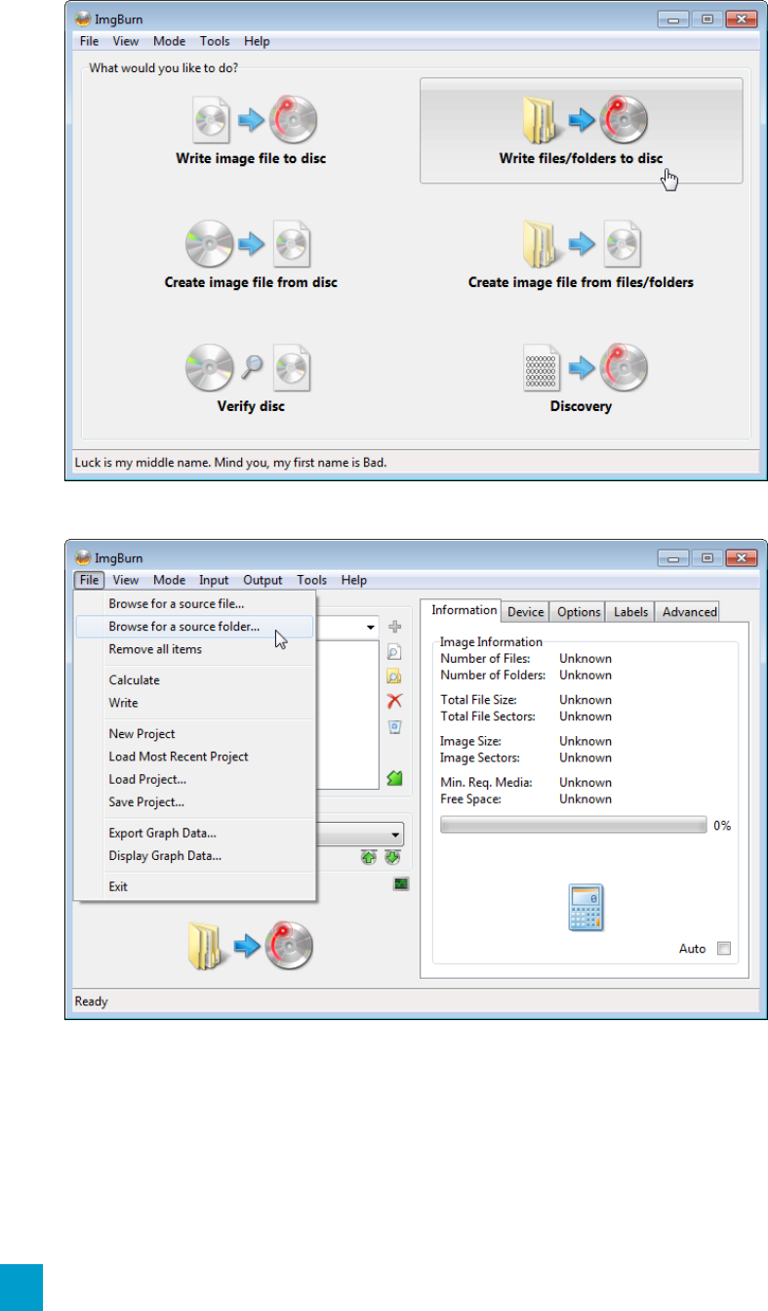Click the 'What would you like to do?' label

click(164, 69)
